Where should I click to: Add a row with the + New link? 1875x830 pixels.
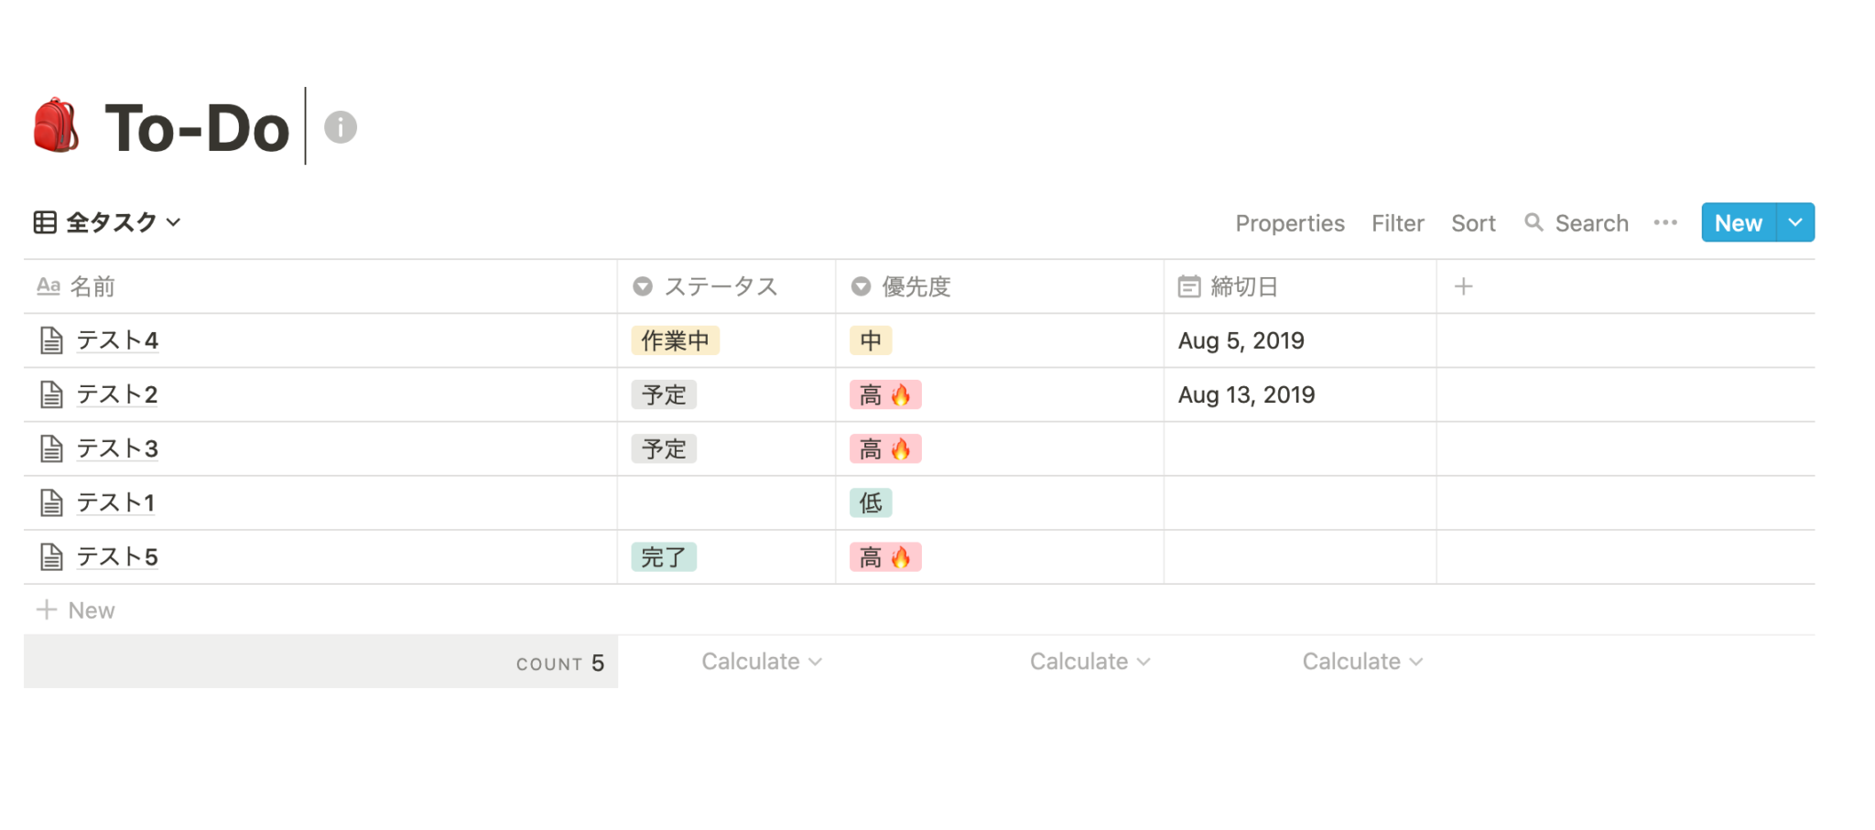click(76, 610)
